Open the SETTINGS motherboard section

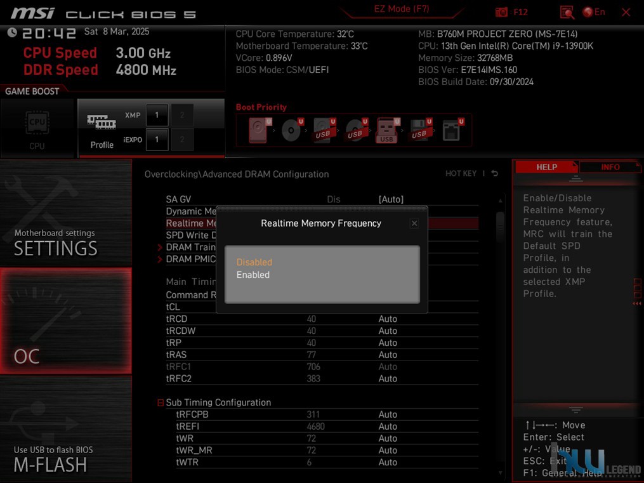66,213
